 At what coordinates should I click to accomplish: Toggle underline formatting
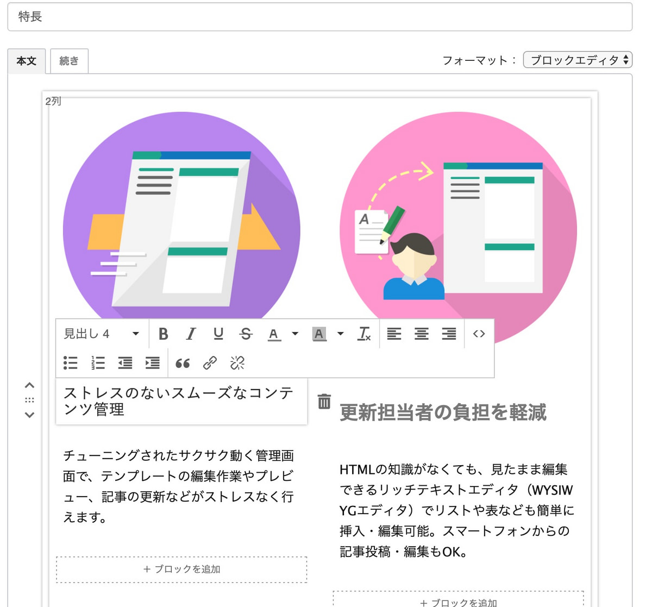[218, 334]
